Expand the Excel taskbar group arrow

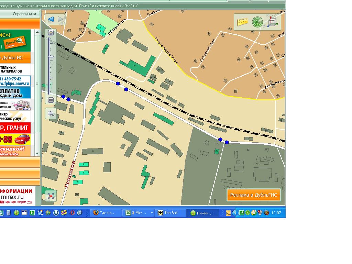point(152,213)
